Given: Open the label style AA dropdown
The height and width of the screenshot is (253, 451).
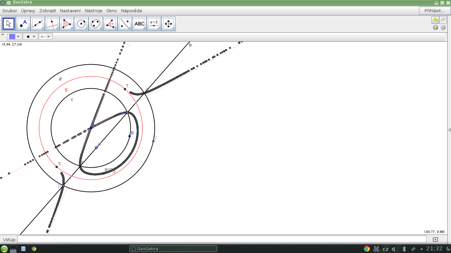Looking at the screenshot, I should [46, 37].
